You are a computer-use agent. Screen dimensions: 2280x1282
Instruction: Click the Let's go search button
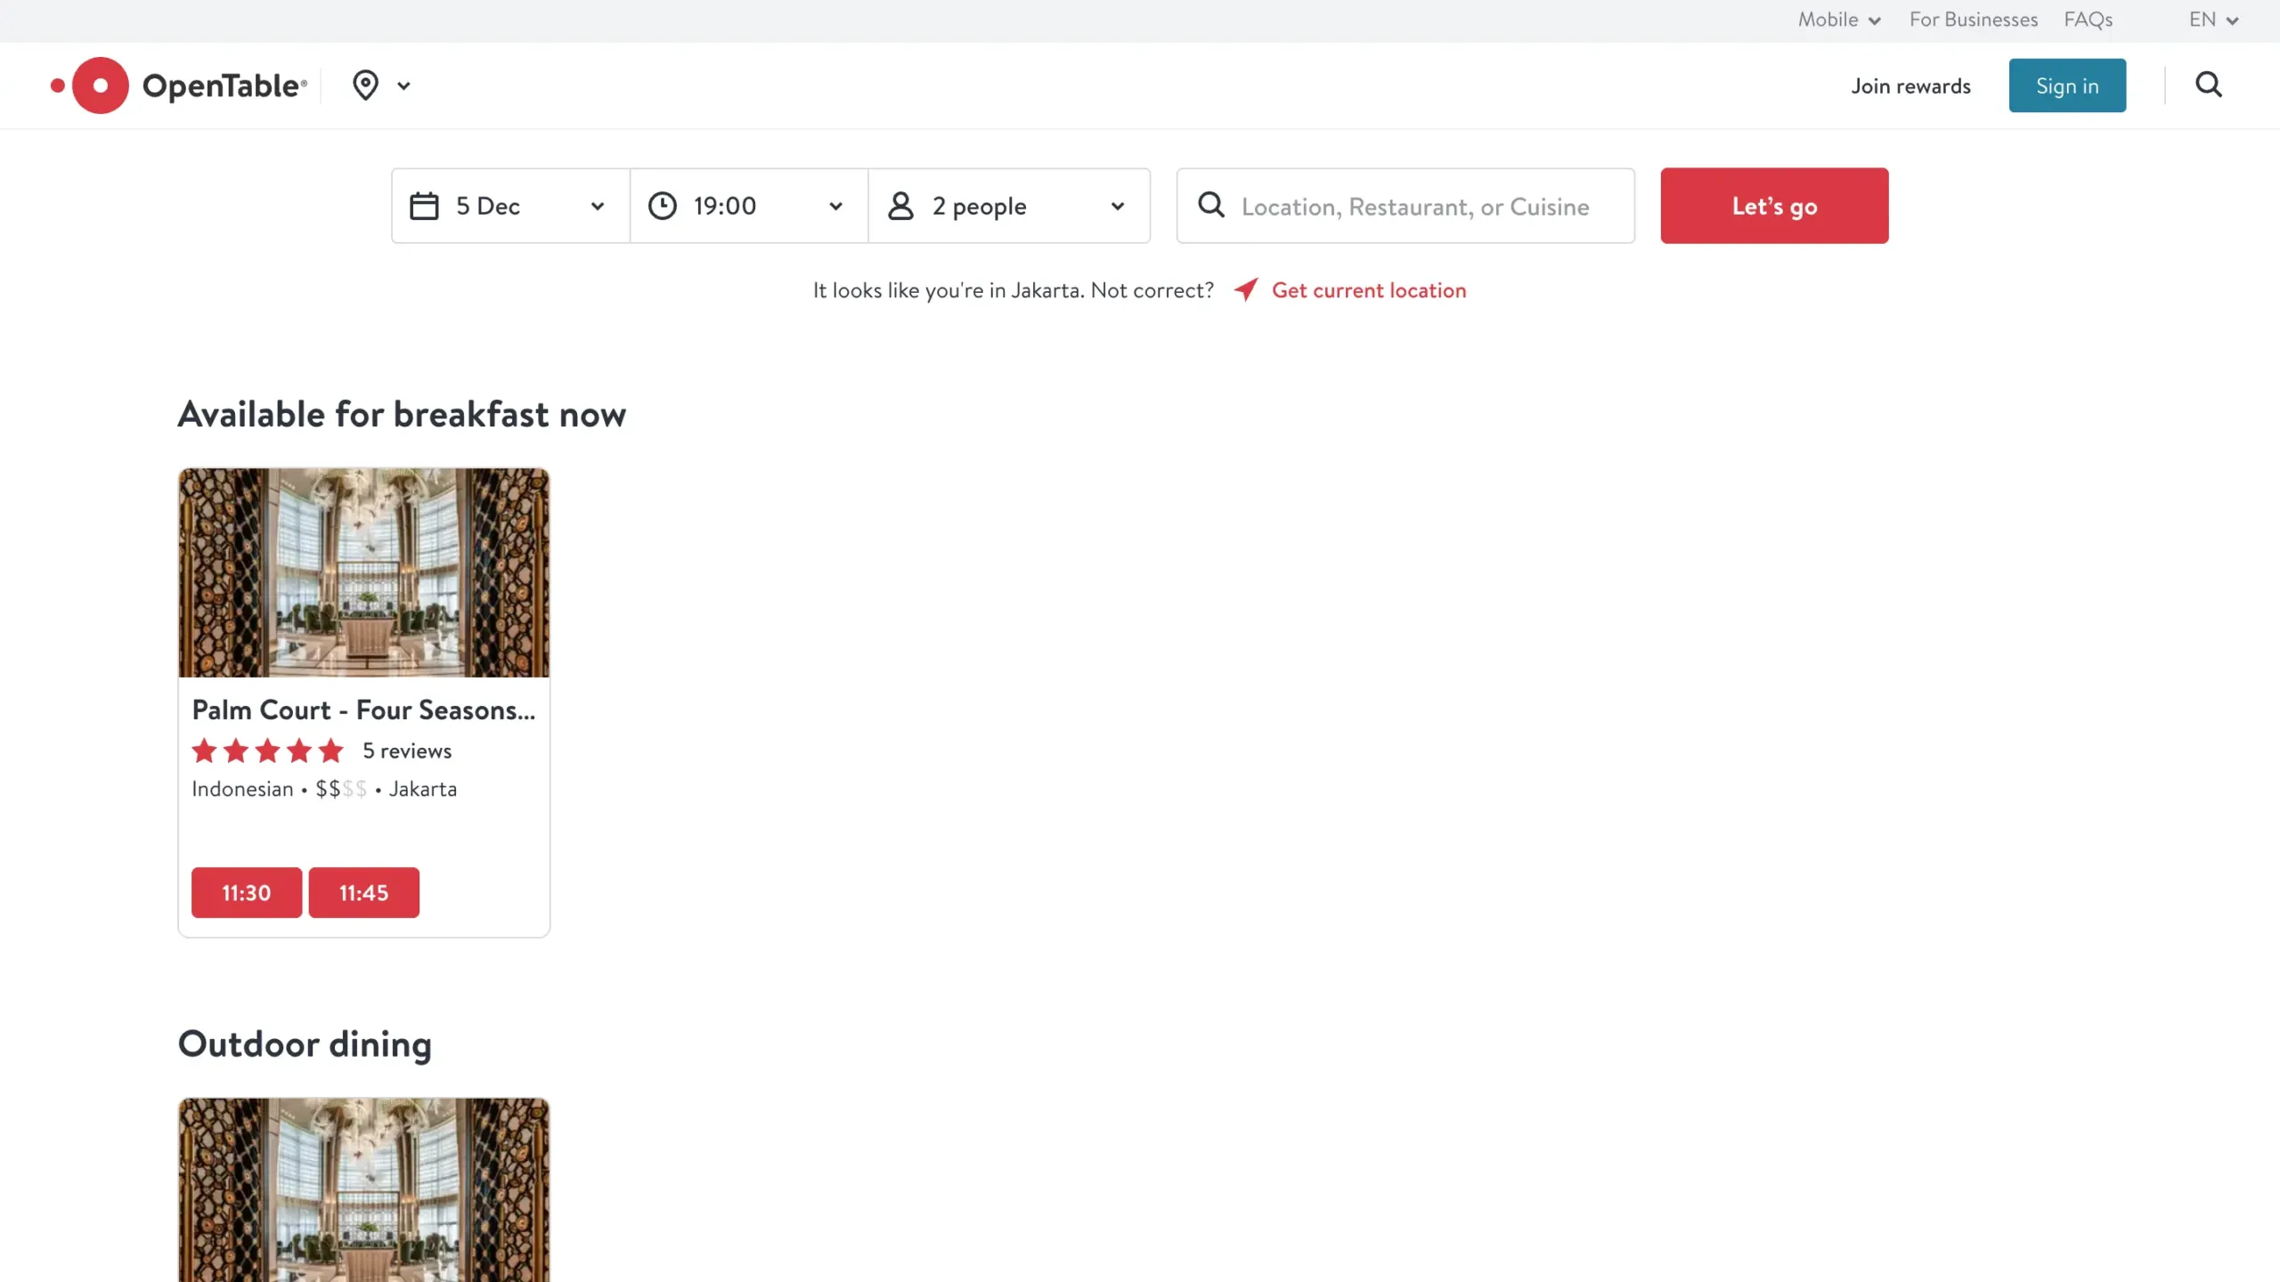click(x=1773, y=205)
